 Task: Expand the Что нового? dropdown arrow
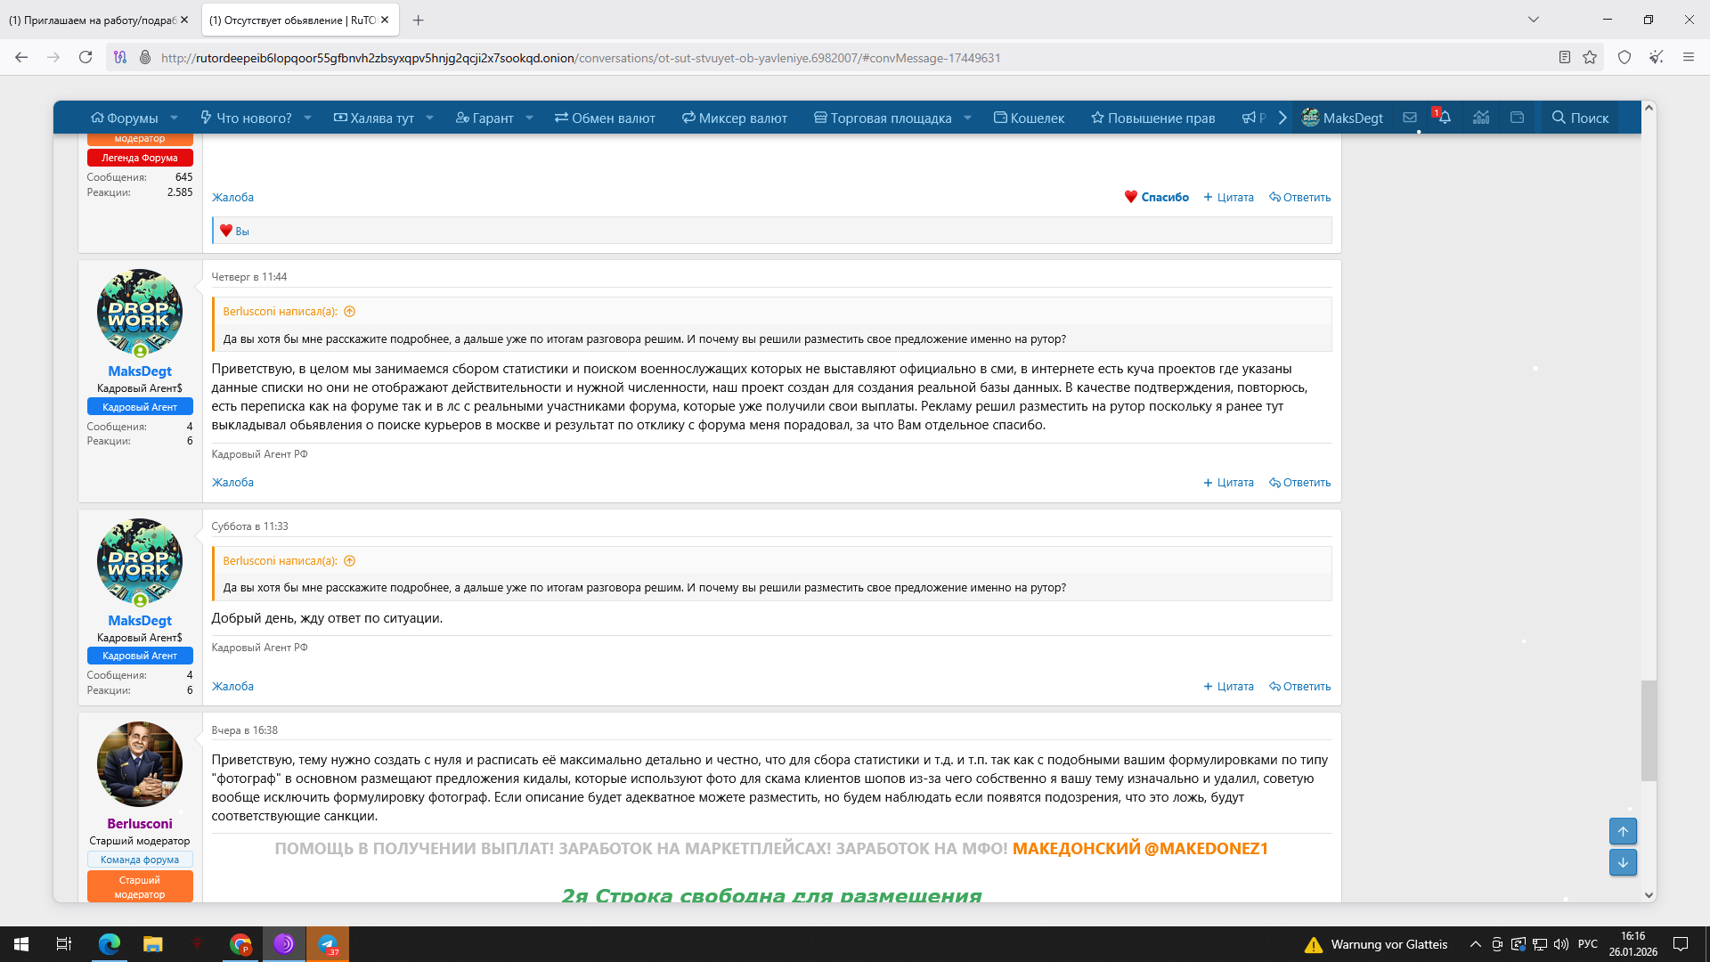[307, 118]
